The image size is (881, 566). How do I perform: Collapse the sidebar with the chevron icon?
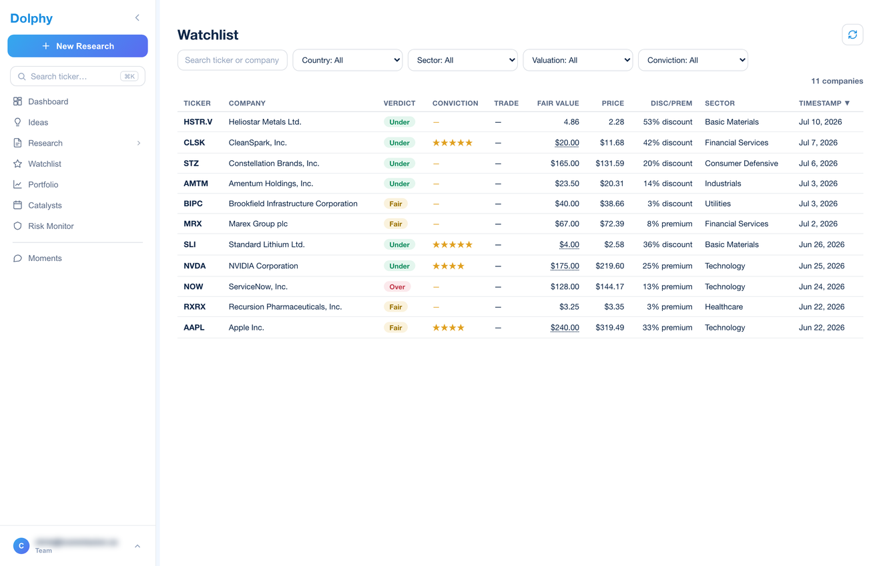(x=137, y=18)
